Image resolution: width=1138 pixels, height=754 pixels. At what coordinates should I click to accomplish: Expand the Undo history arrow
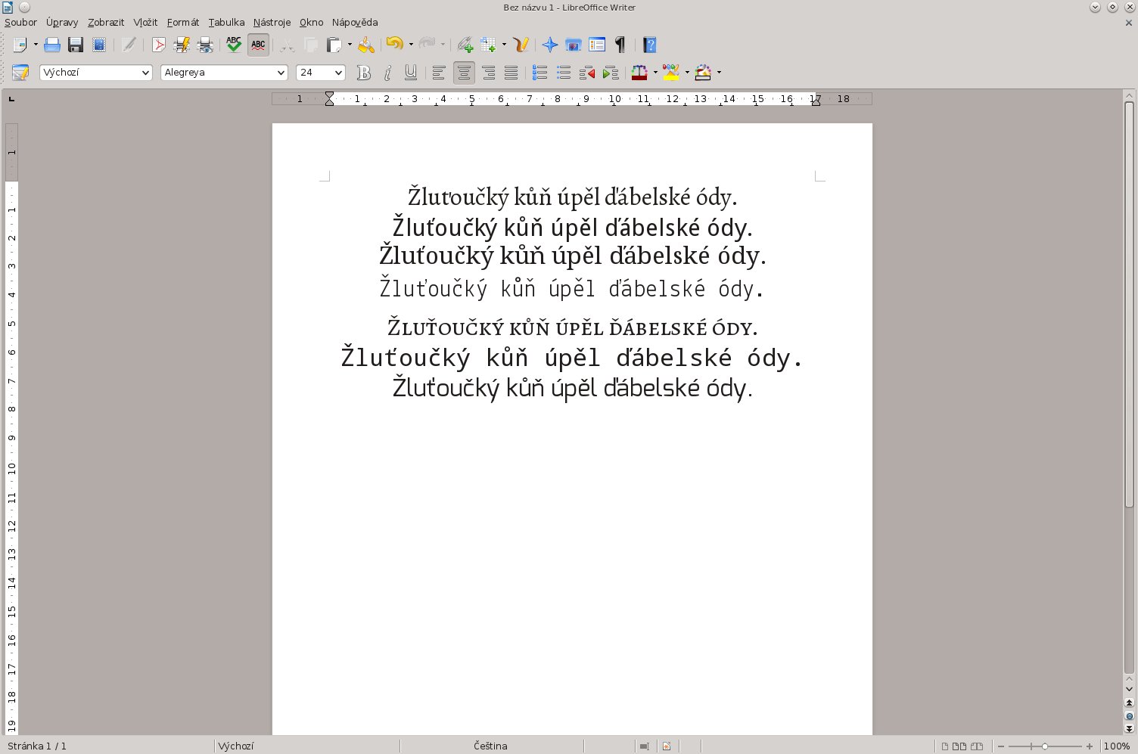411,45
